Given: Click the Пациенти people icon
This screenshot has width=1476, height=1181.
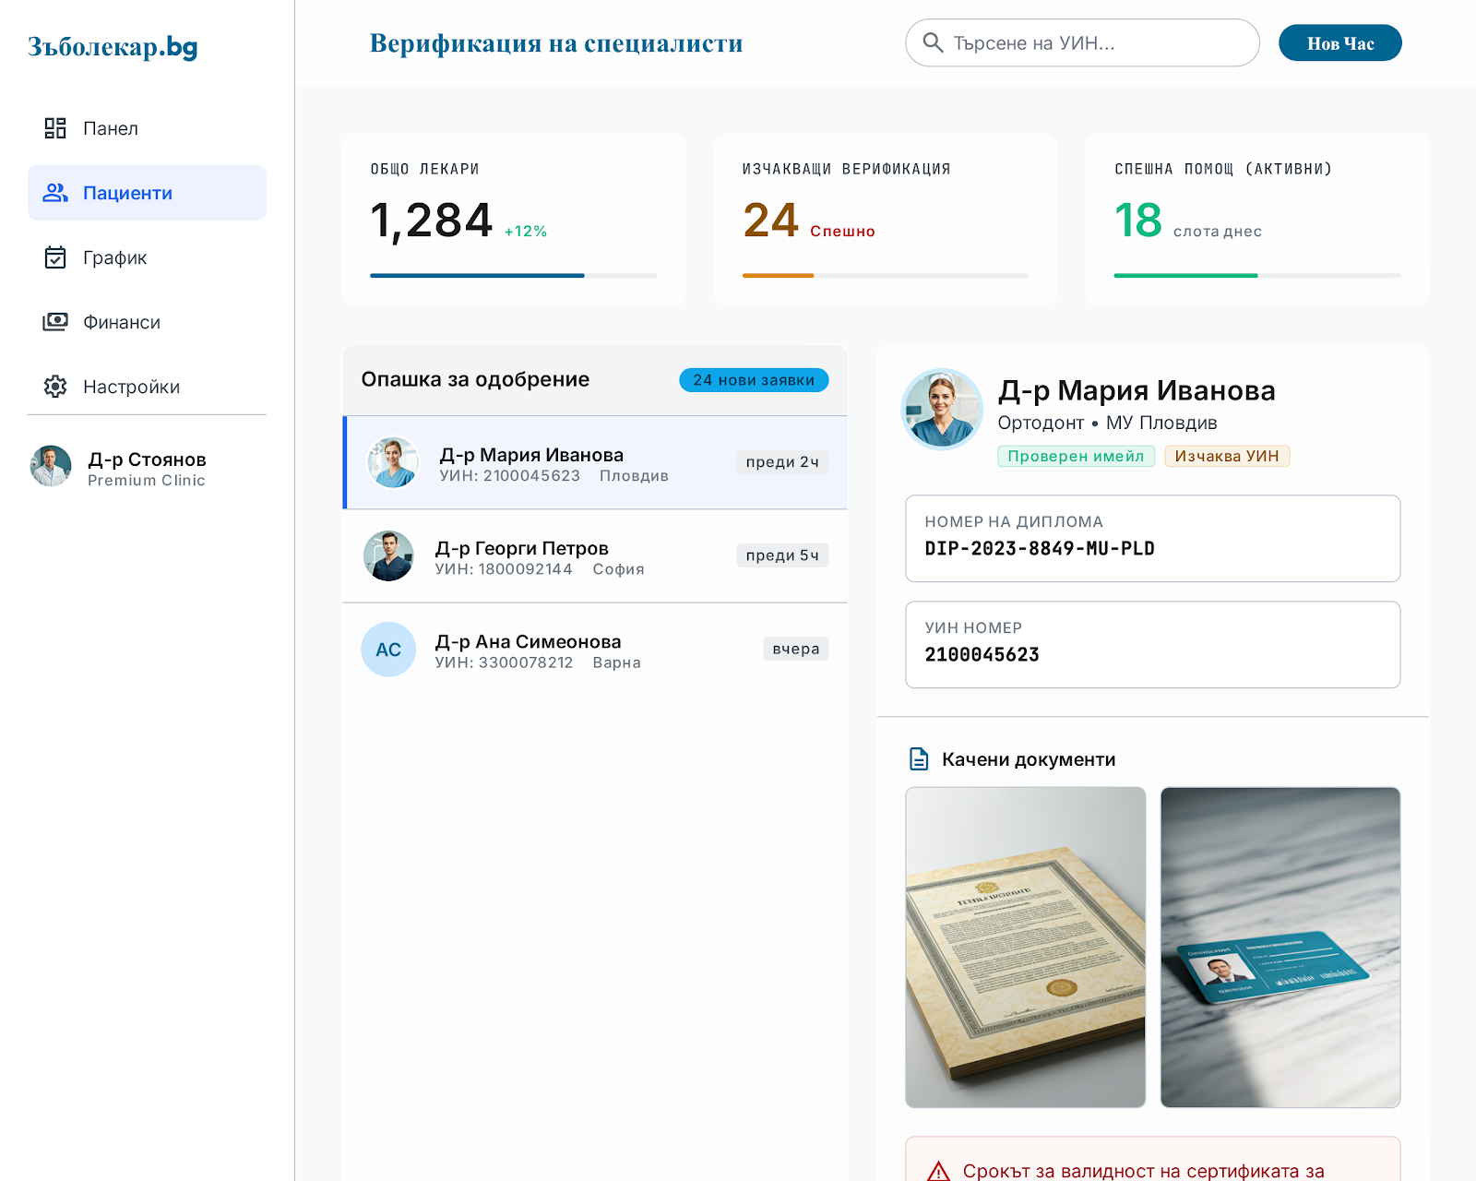Looking at the screenshot, I should click(x=55, y=193).
